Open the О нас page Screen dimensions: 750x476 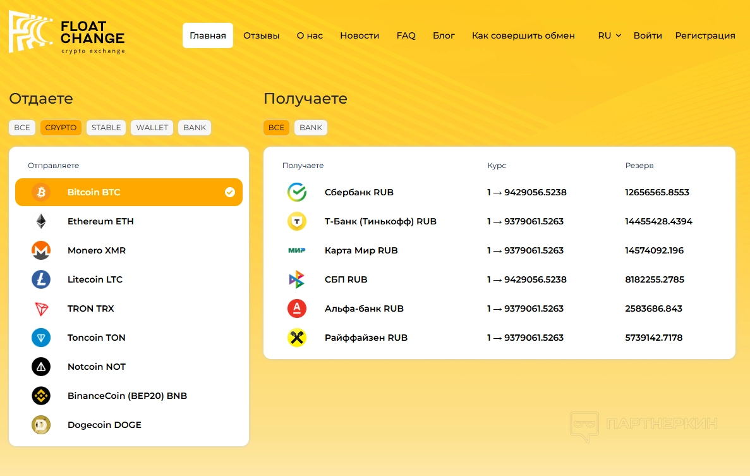click(x=310, y=35)
